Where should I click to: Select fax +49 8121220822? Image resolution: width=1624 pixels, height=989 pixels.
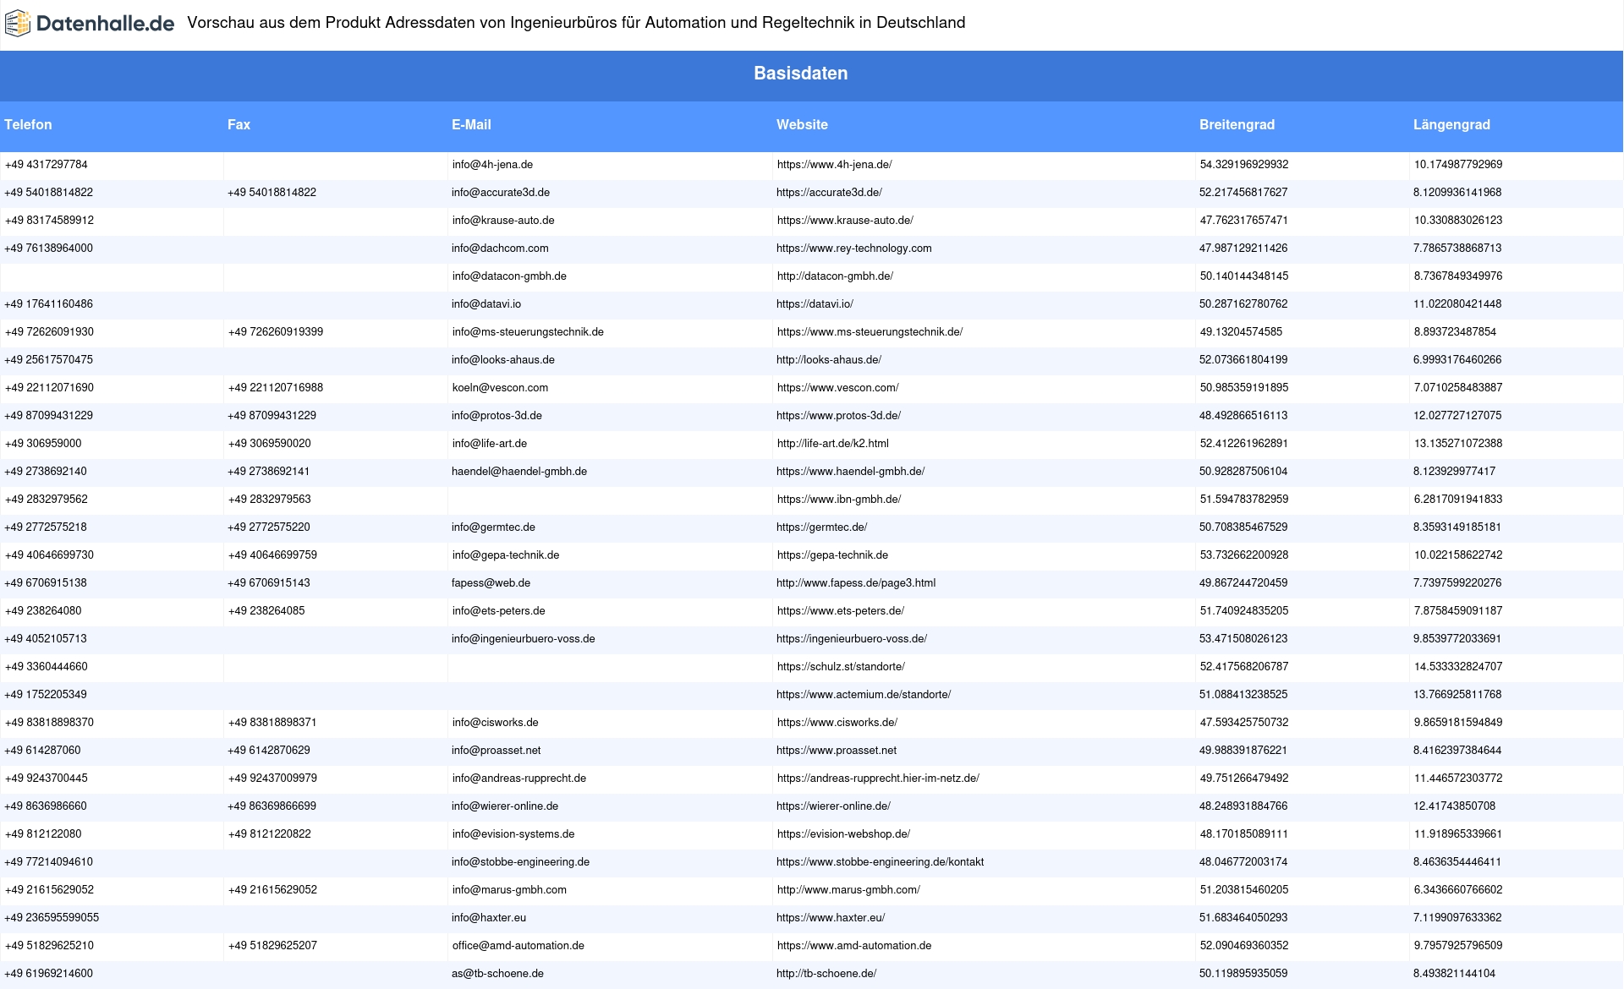point(270,834)
